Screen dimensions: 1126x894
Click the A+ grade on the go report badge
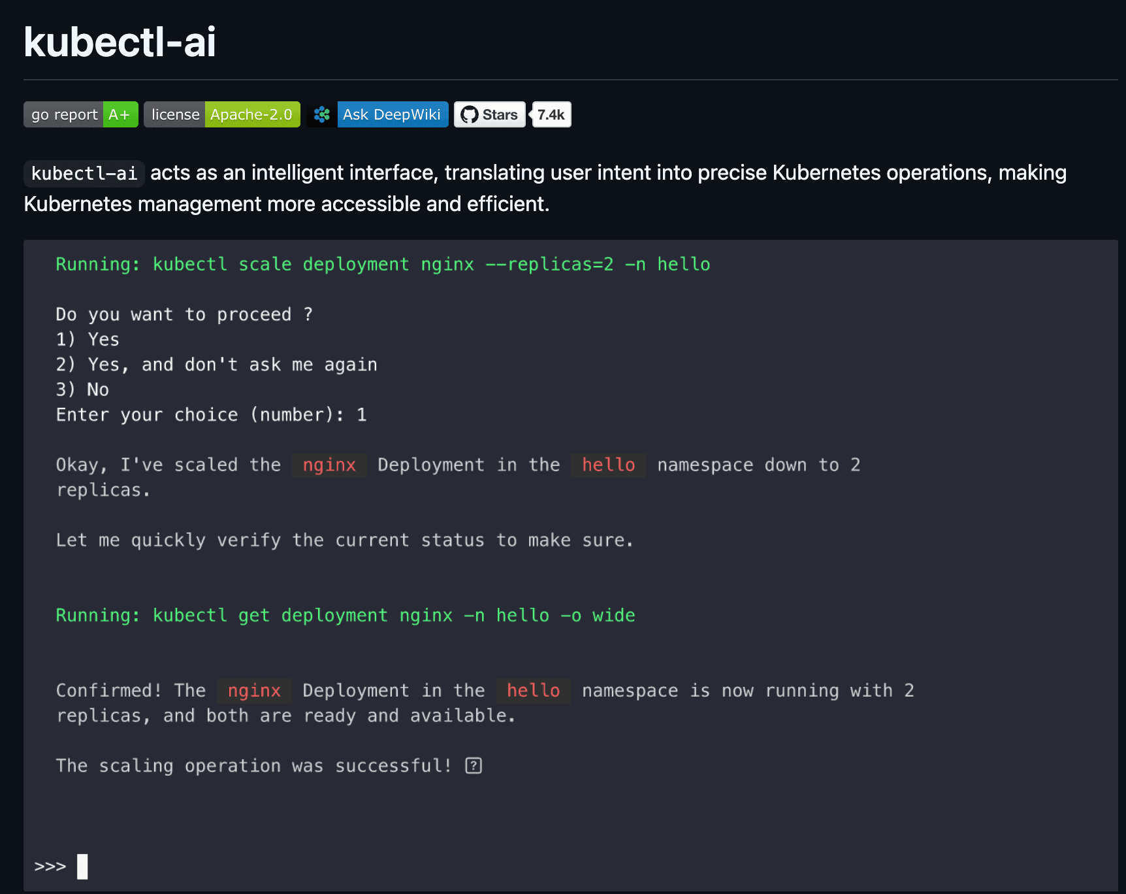tap(120, 114)
